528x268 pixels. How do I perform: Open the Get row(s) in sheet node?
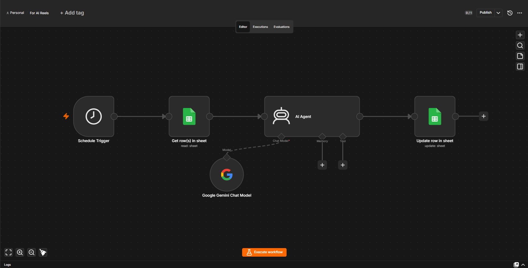click(189, 116)
